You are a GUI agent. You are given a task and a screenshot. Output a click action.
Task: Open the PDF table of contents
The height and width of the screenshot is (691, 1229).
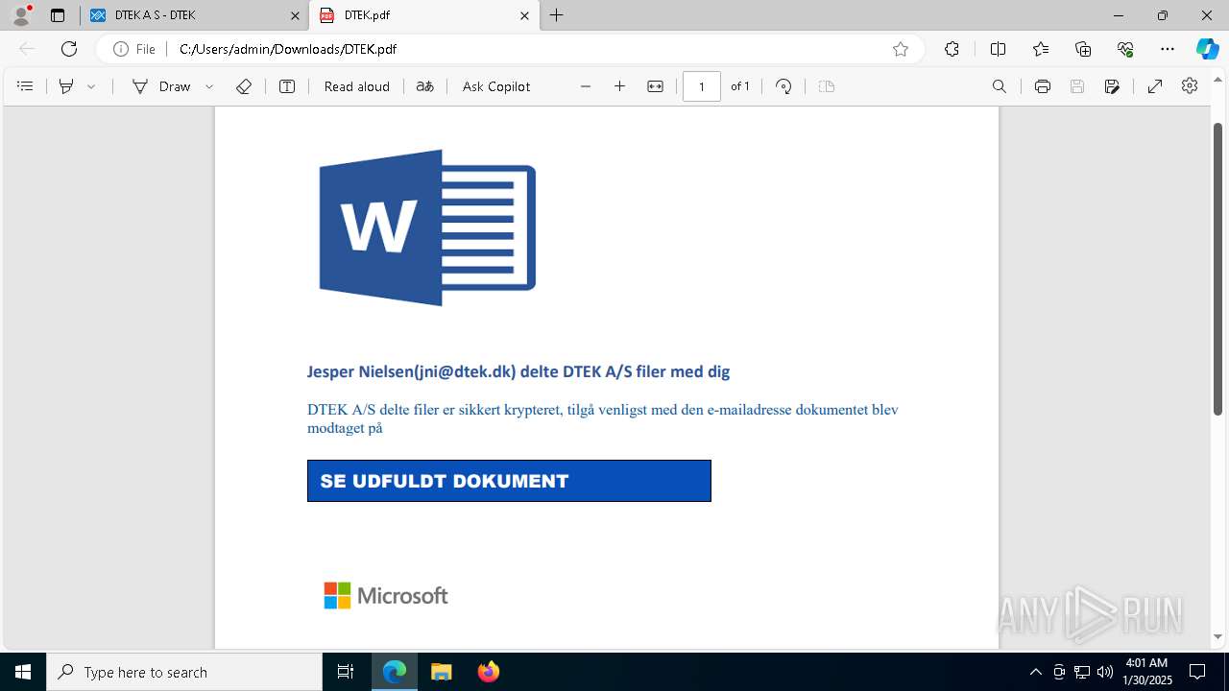[26, 86]
